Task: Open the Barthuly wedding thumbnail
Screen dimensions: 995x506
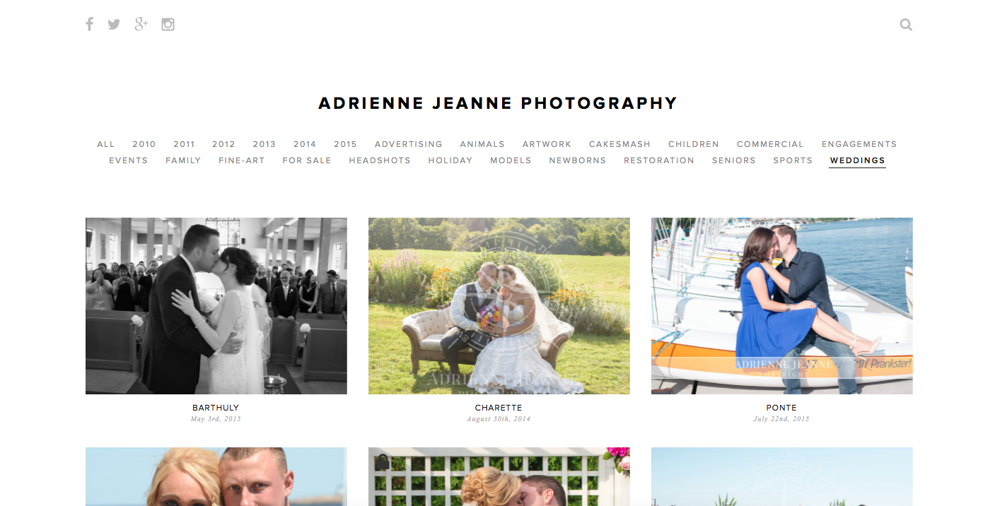Action: [x=216, y=306]
